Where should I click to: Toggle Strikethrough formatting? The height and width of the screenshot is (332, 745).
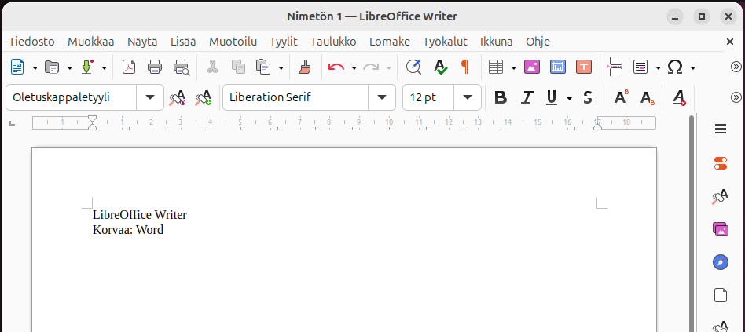(588, 97)
